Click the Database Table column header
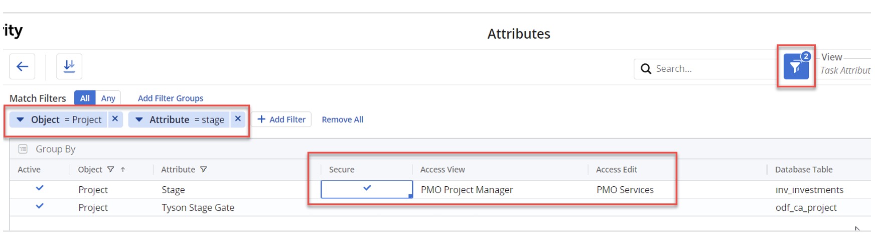This screenshot has height=247, width=875. click(x=804, y=170)
